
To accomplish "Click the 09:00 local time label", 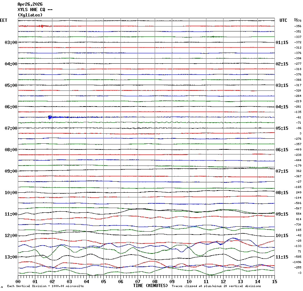I will coord(11,171).
